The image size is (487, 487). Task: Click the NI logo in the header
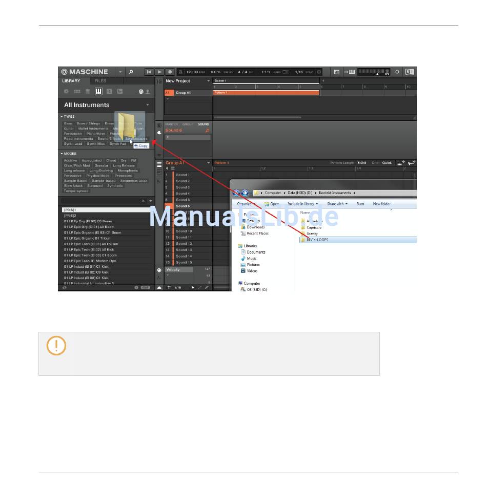tap(410, 72)
